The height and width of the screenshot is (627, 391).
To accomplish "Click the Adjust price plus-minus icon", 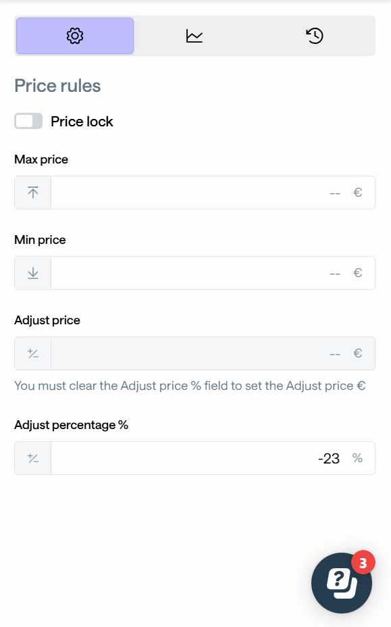I will click(33, 353).
